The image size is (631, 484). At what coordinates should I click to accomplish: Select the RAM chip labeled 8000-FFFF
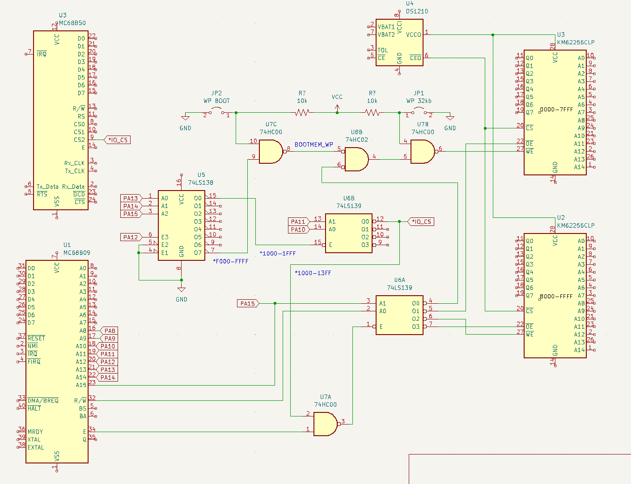(555, 295)
